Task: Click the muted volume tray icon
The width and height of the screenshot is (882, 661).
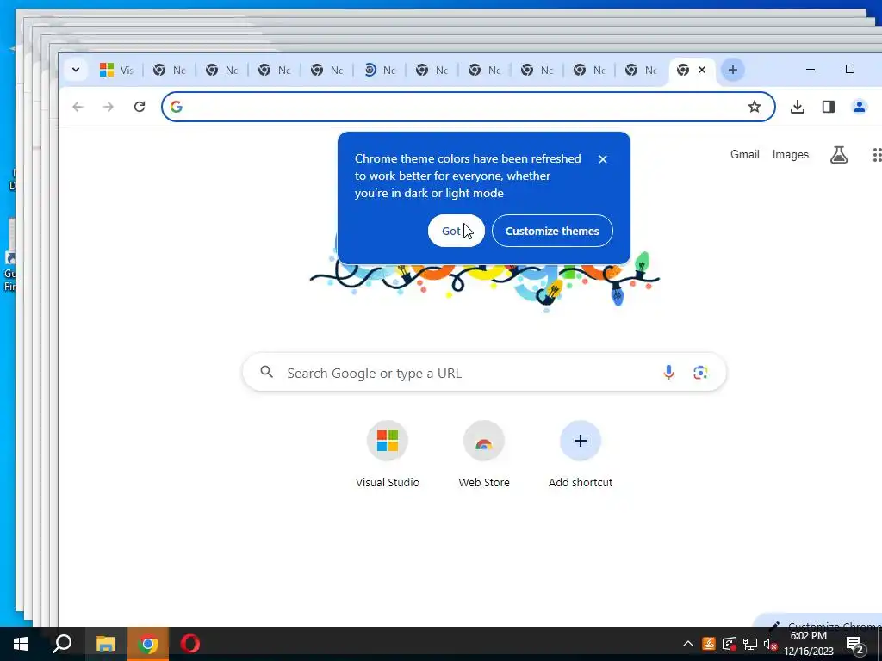Action: [x=770, y=644]
